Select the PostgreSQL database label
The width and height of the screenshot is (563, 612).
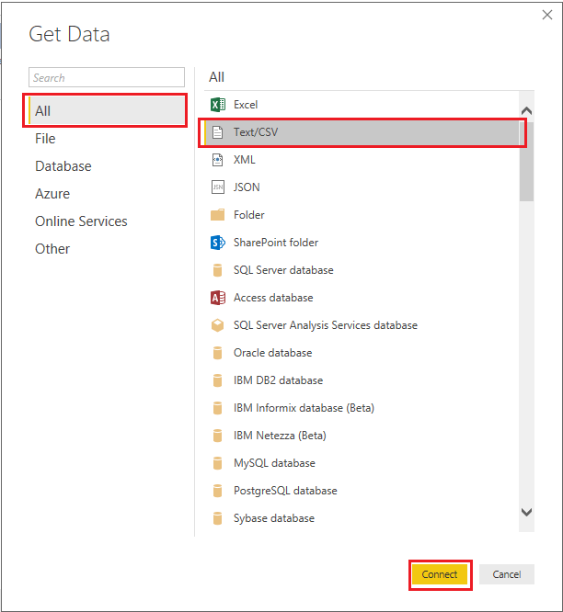coord(285,491)
